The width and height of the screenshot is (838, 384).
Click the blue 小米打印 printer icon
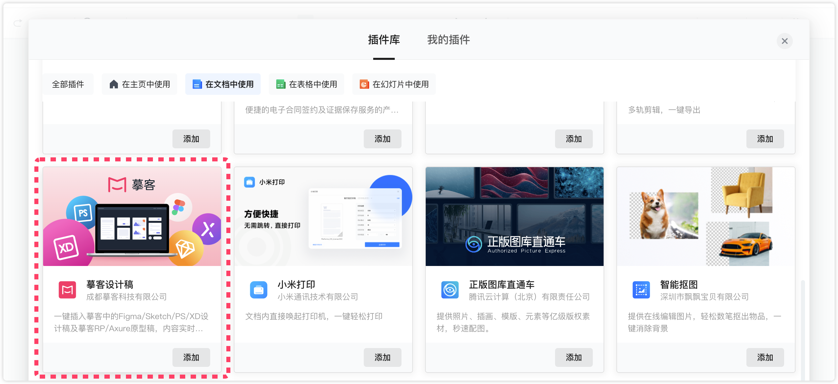[x=259, y=290]
